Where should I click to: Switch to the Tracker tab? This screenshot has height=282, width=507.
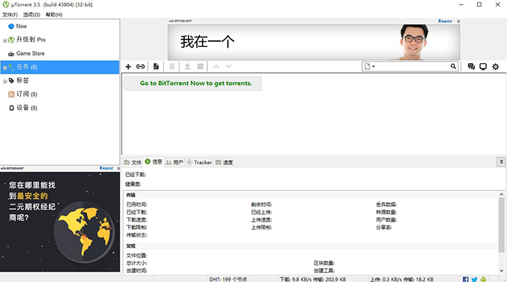pos(199,162)
